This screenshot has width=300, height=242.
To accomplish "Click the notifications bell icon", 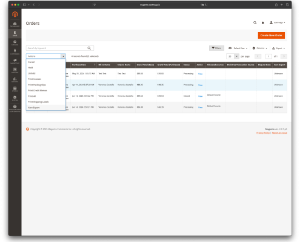I will (x=263, y=22).
